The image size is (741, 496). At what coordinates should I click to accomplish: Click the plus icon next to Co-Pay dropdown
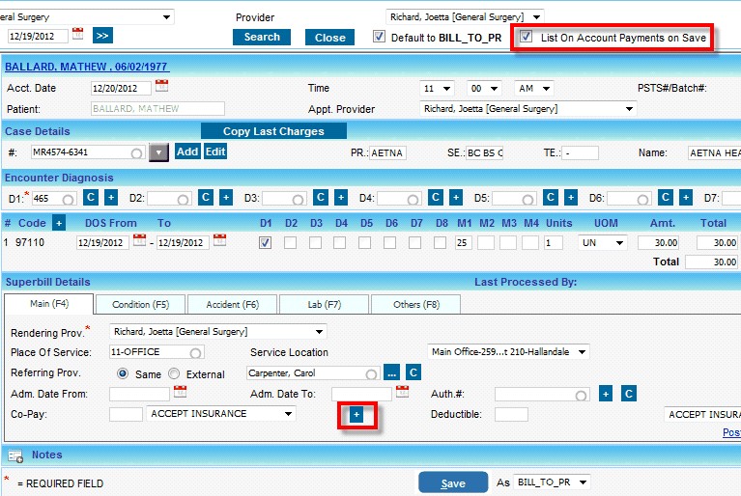click(356, 414)
